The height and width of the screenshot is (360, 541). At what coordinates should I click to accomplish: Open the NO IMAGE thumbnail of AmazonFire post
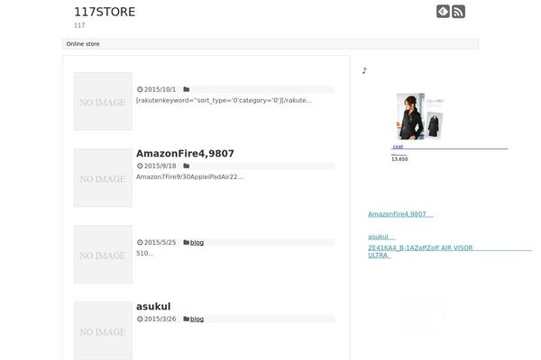(x=103, y=178)
